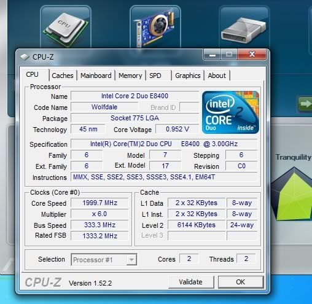
Task: Click the OK button
Action: tap(241, 282)
